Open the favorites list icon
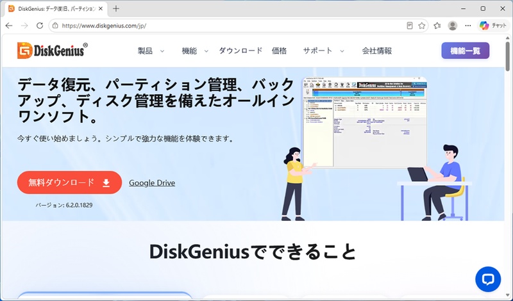 point(437,26)
